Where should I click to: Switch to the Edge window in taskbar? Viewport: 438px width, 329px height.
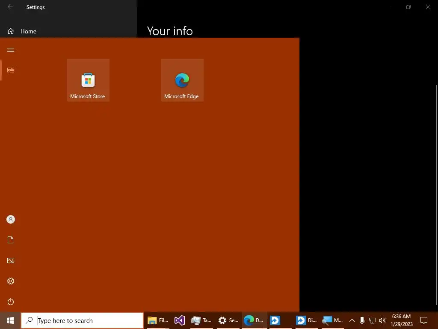coord(254,320)
